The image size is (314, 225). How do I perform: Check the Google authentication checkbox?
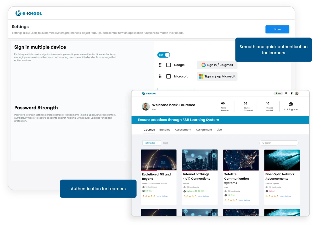click(169, 65)
